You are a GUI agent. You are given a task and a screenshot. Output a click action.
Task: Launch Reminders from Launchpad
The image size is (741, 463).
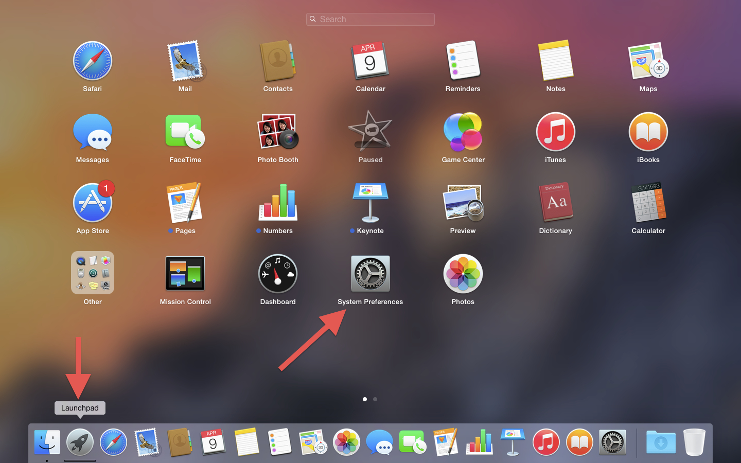(463, 61)
